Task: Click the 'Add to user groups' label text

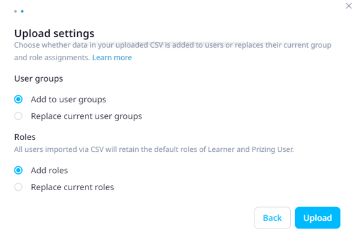Action: tap(68, 99)
